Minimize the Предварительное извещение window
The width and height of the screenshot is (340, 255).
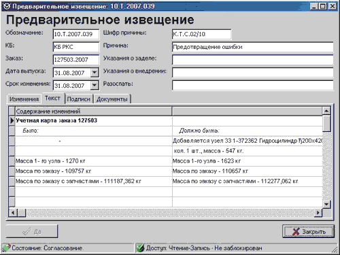313,6
